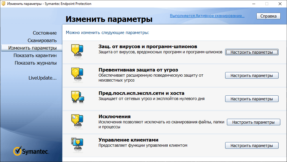Launch LiveUpdate... from the sidebar

(42, 78)
